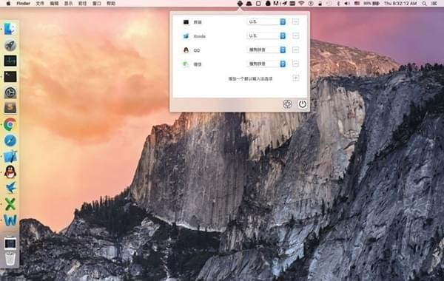Open the 帮助 (Help) menu
The image size is (444, 281).
111,4
